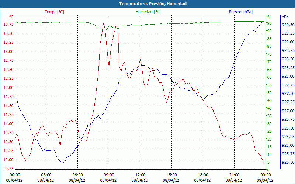This screenshot has width=295, height=184.
Task: Select the green 'Humedad [%]' legend label
Action: [x=148, y=12]
